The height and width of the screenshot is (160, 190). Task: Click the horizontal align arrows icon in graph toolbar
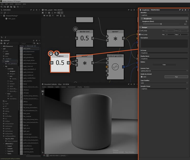[58, 16]
